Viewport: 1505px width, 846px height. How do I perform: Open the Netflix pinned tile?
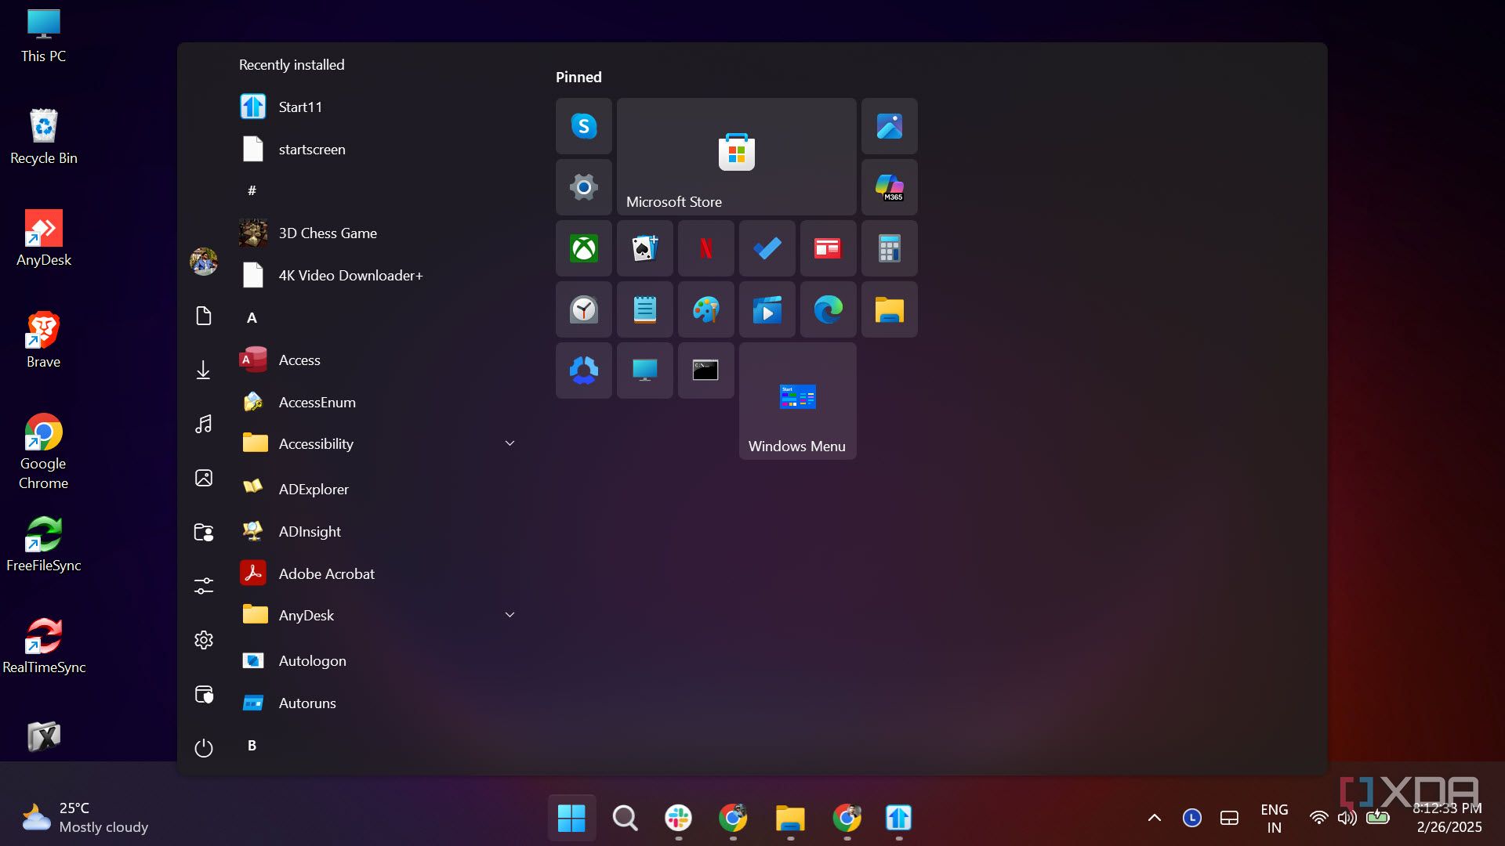[x=705, y=248]
